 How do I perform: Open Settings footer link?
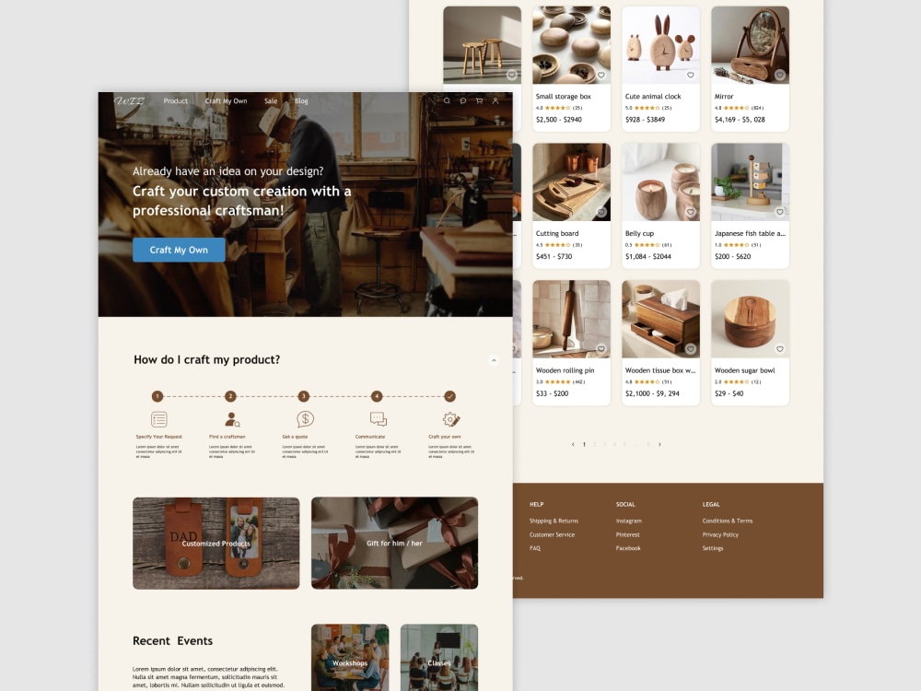pyautogui.click(x=713, y=548)
